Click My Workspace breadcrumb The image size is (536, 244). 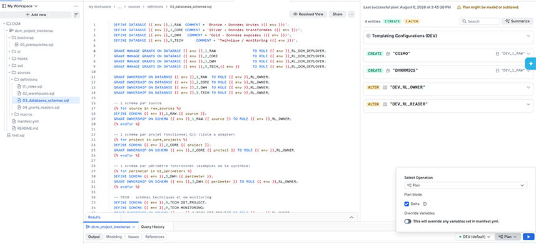tap(99, 6)
